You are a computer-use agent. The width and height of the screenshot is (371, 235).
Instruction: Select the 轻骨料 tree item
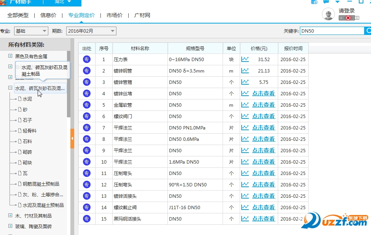30,131
